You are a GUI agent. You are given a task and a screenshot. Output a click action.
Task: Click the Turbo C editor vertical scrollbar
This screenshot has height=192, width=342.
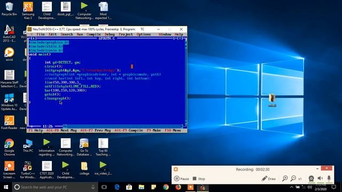click(186, 83)
